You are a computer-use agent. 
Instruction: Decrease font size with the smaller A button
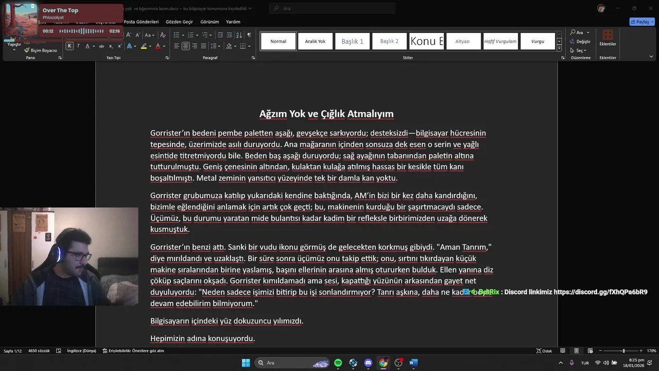coord(137,35)
